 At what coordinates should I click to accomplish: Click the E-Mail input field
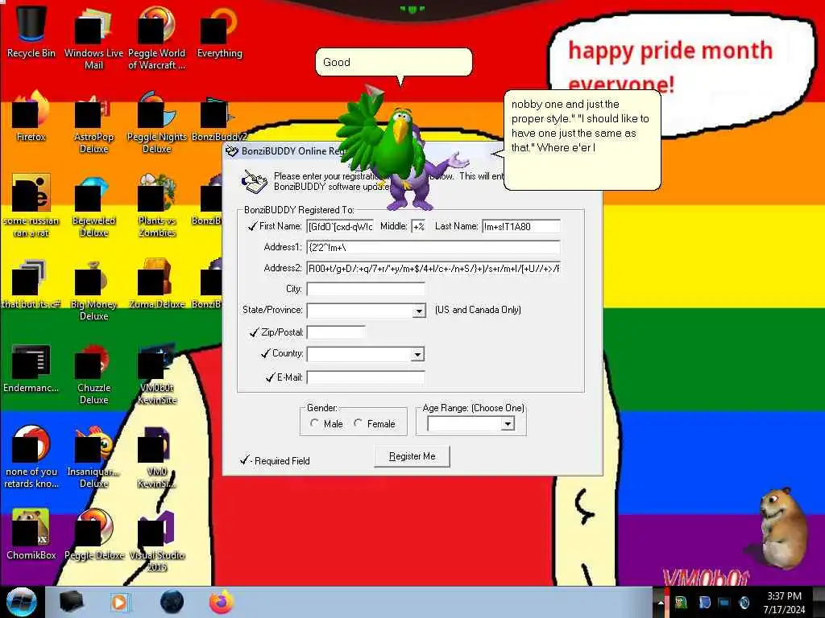(366, 377)
